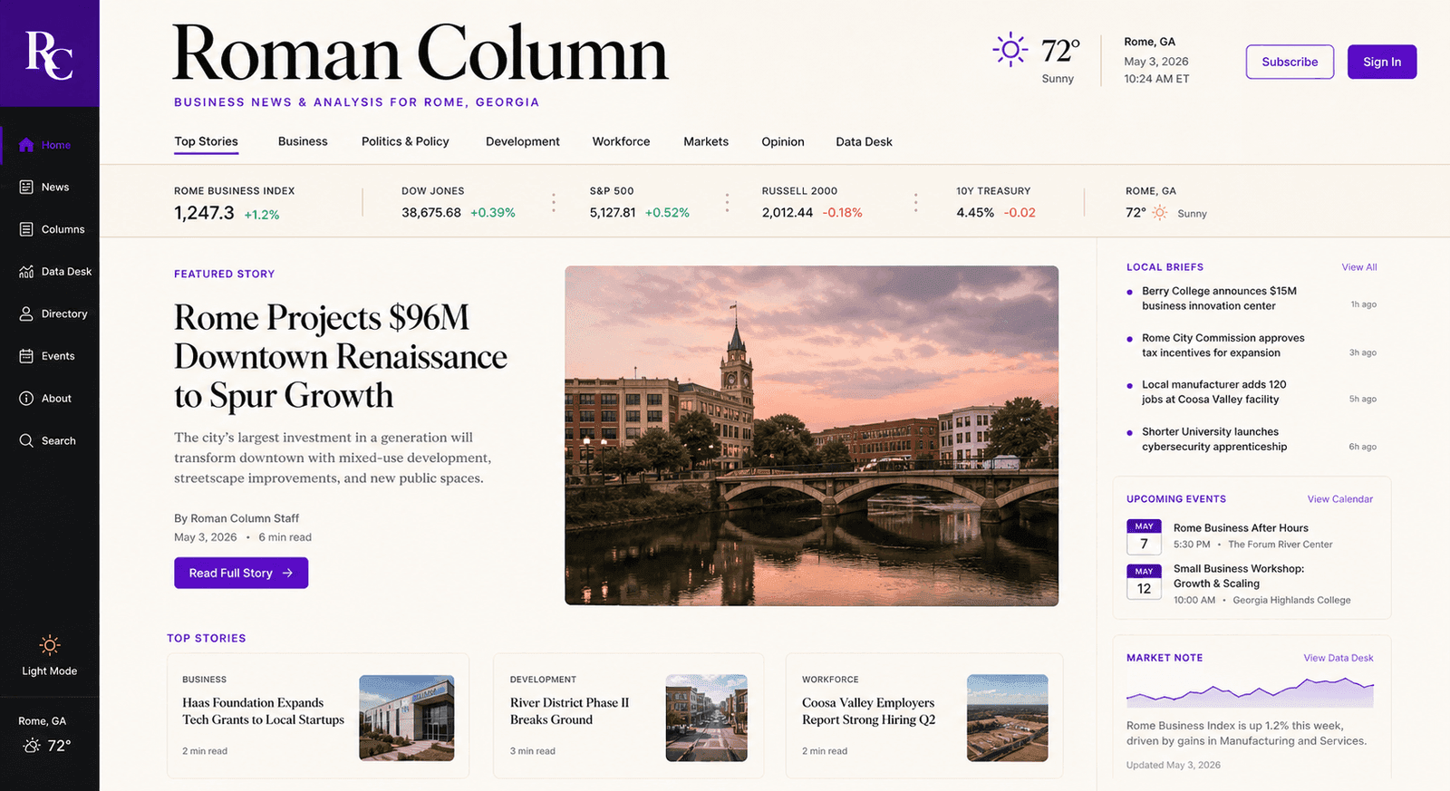1450x791 pixels.
Task: Click the header time 10:24 AM ET
Action: click(1156, 79)
